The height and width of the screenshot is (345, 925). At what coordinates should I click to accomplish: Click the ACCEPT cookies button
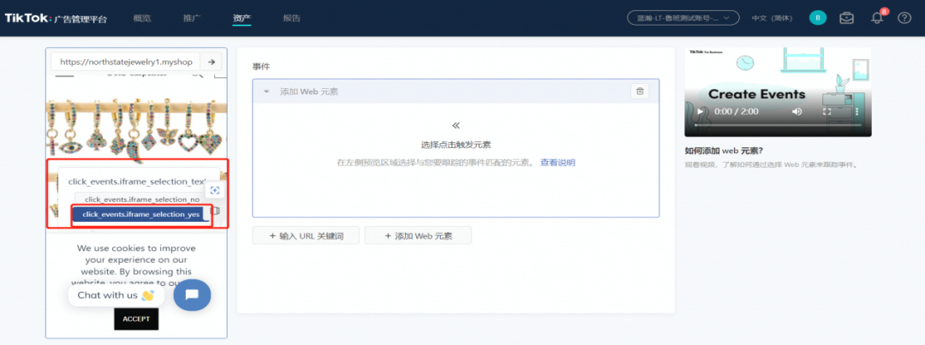pyautogui.click(x=136, y=319)
